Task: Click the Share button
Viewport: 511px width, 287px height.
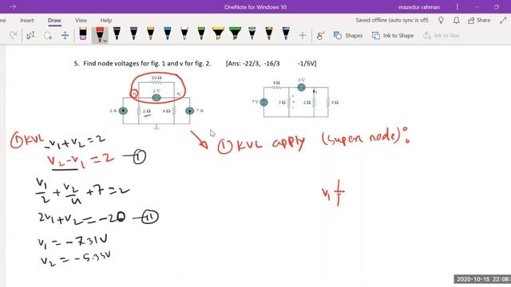Action: click(479, 20)
